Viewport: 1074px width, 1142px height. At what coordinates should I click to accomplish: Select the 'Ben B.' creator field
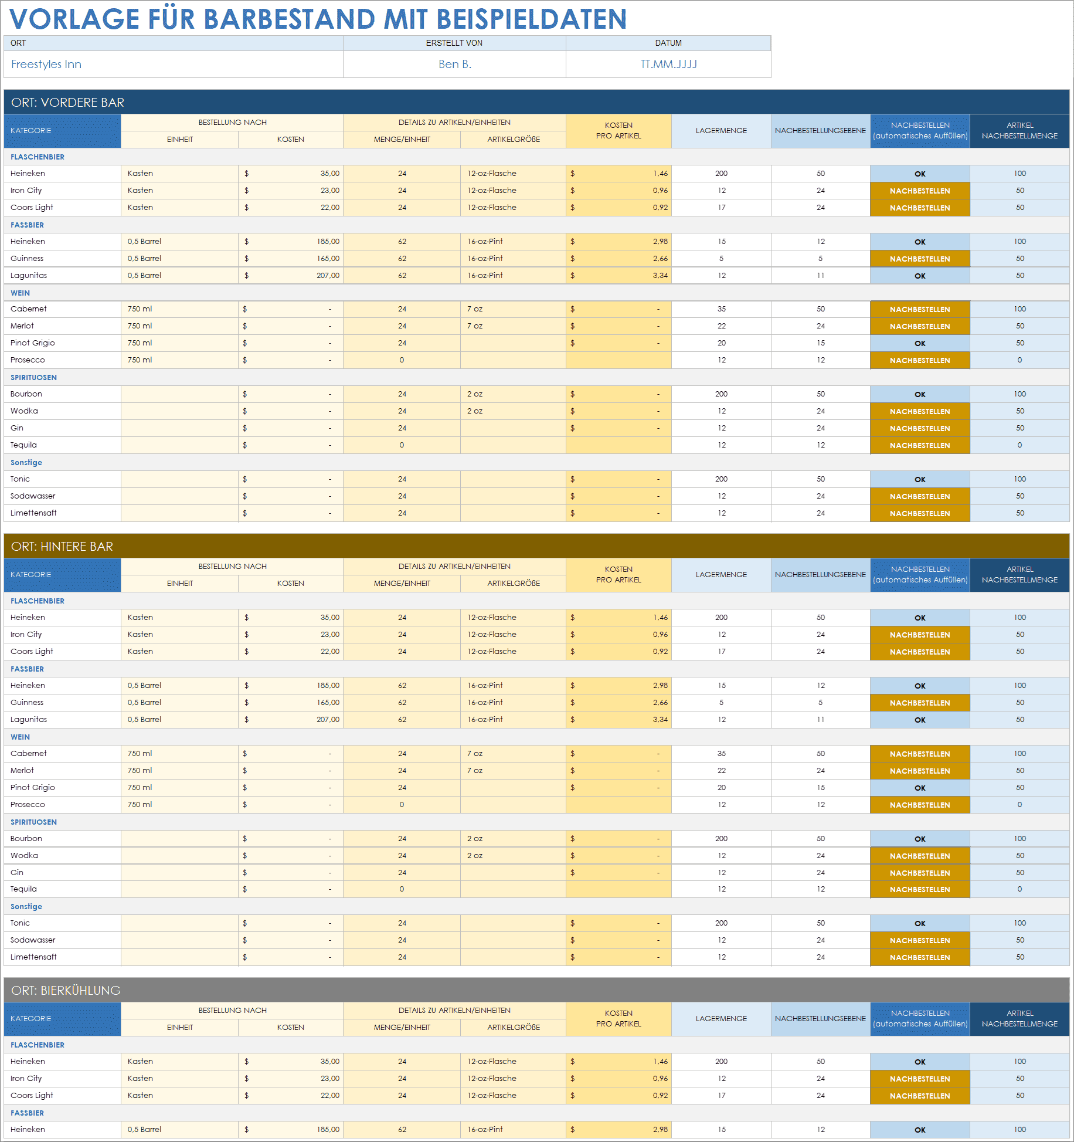click(x=454, y=64)
